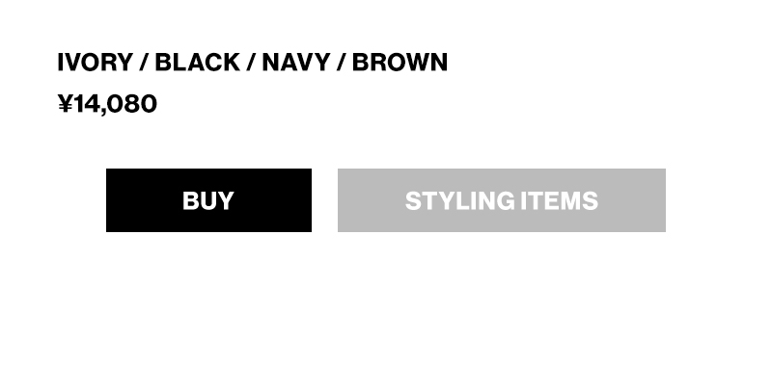Open the STYLING ITEMS button
Screen dimensions: 772x392
point(501,200)
